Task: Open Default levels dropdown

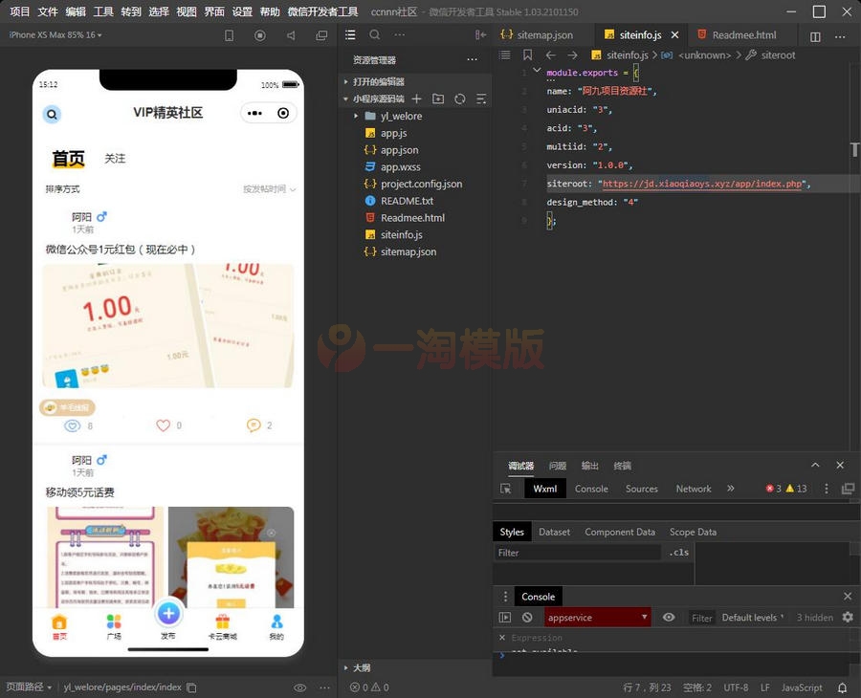Action: point(753,618)
